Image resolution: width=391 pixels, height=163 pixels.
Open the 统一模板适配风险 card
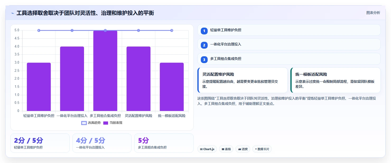click(336, 80)
